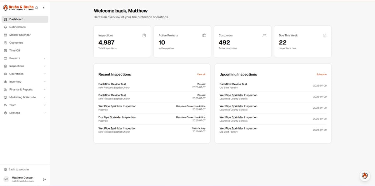Click calendar icon on Due This Week card
The height and width of the screenshot is (186, 375).
[x=324, y=35]
